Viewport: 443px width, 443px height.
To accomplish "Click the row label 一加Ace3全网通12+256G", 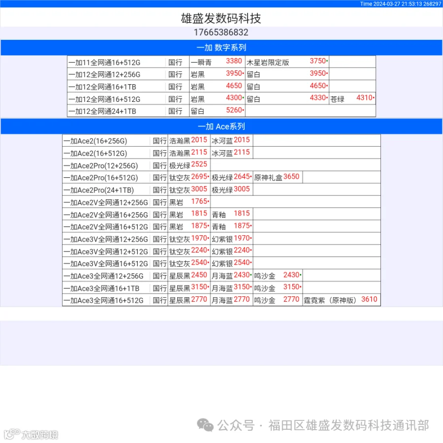I will click(103, 276).
